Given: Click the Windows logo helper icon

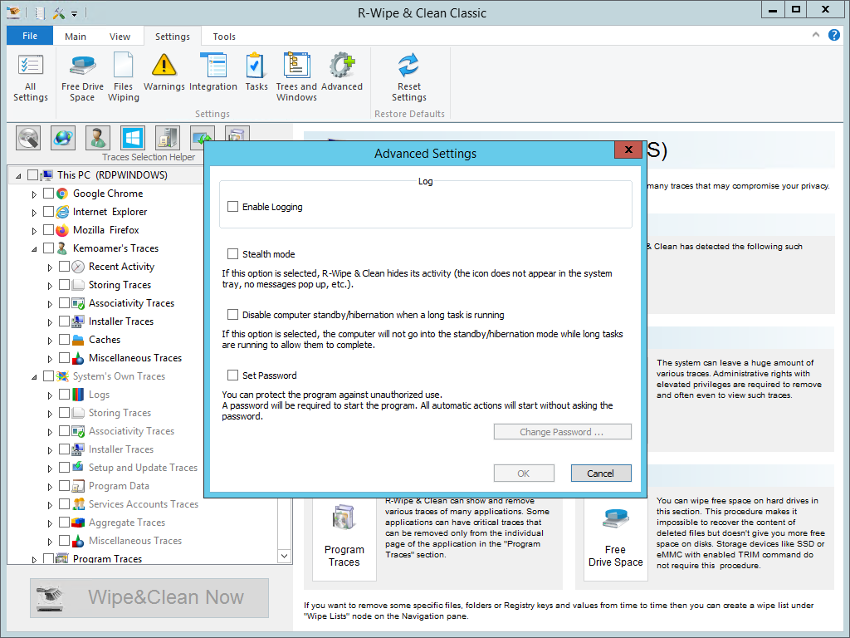Looking at the screenshot, I should (x=133, y=138).
